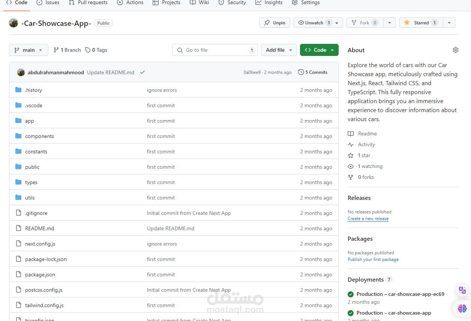The image size is (471, 321).
Task: Open the .vscode folder
Action: (x=34, y=105)
